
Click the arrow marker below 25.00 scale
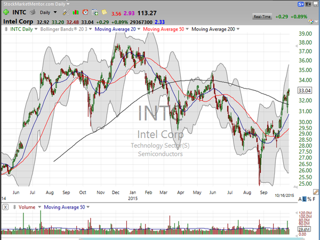pos(295,187)
